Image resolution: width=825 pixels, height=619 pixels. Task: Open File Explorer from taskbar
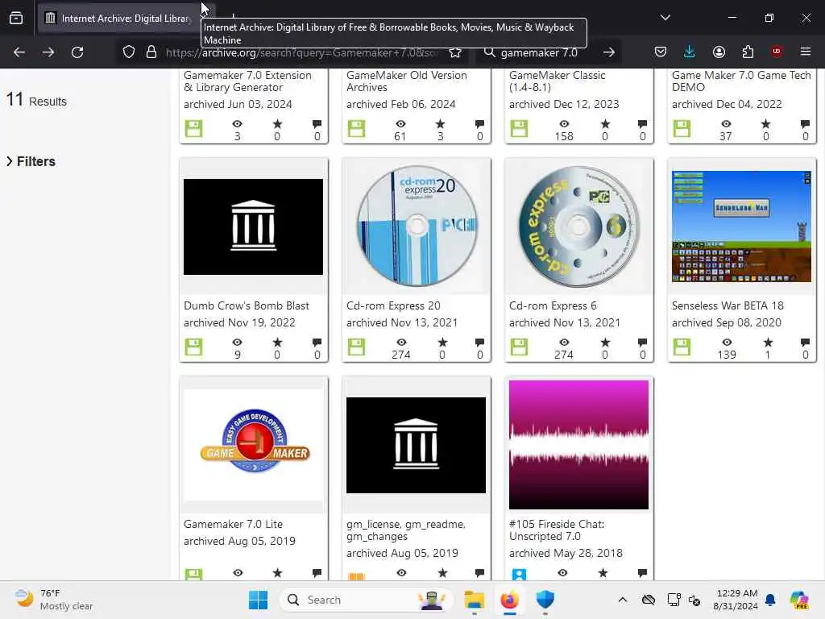click(474, 600)
